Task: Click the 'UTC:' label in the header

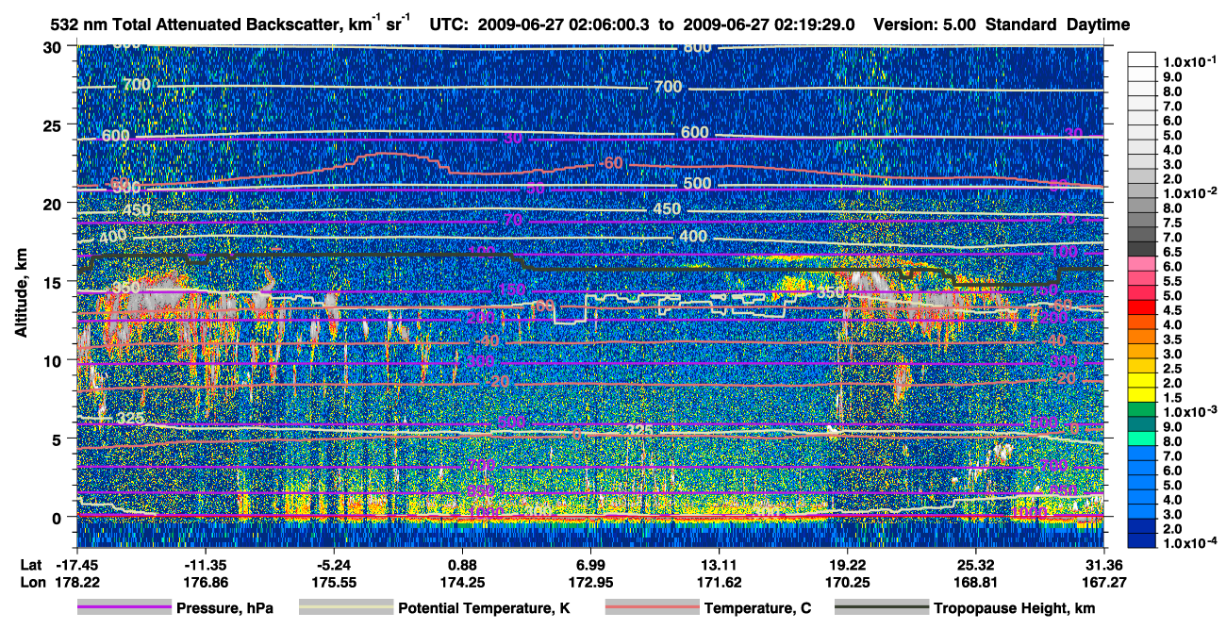Action: coord(449,25)
